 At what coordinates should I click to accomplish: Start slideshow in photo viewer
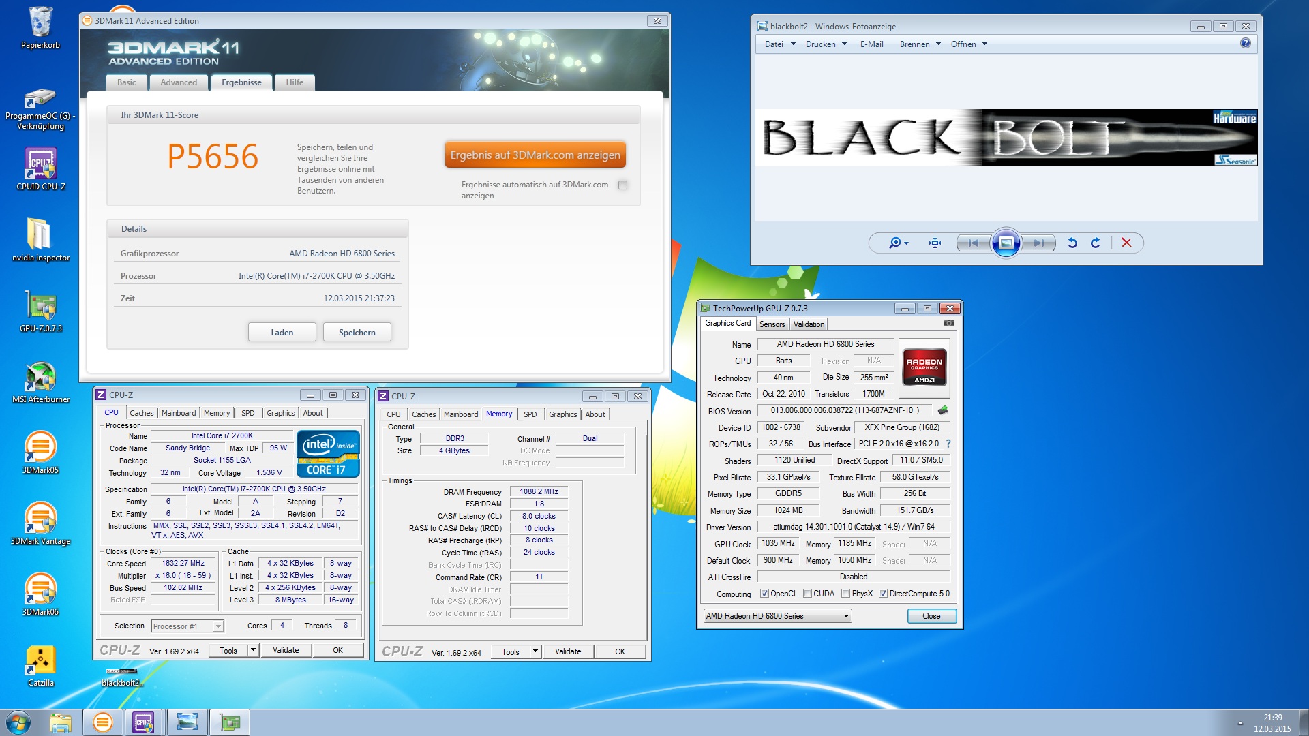pyautogui.click(x=1006, y=243)
